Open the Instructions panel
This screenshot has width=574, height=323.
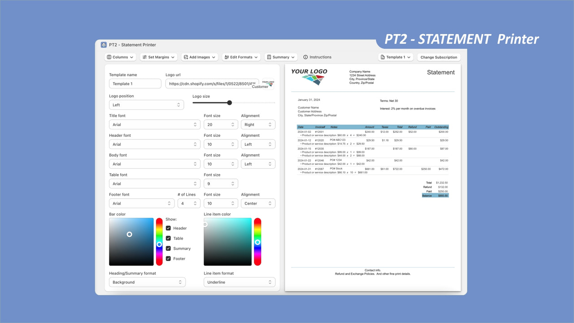tap(317, 57)
